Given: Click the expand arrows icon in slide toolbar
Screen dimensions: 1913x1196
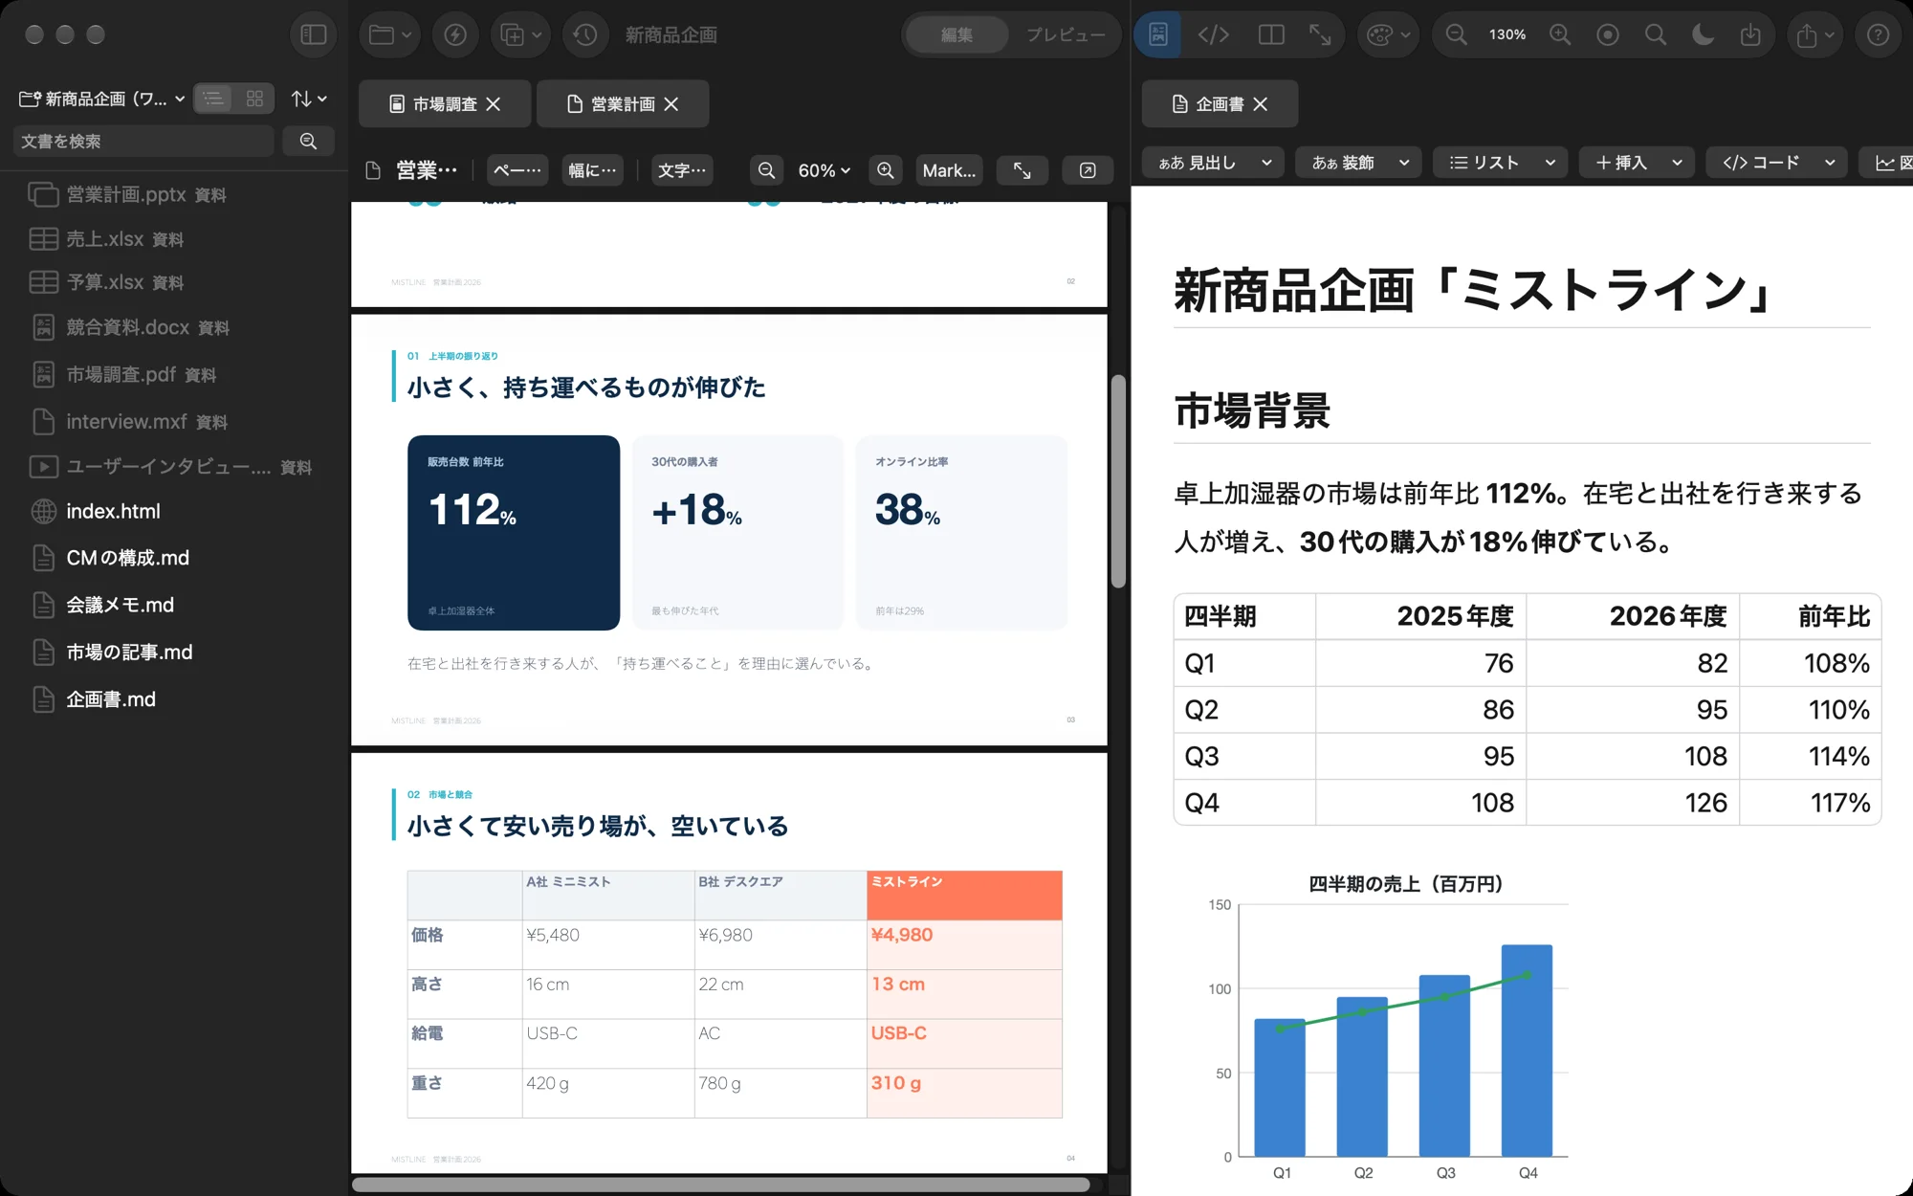Looking at the screenshot, I should tap(1022, 170).
